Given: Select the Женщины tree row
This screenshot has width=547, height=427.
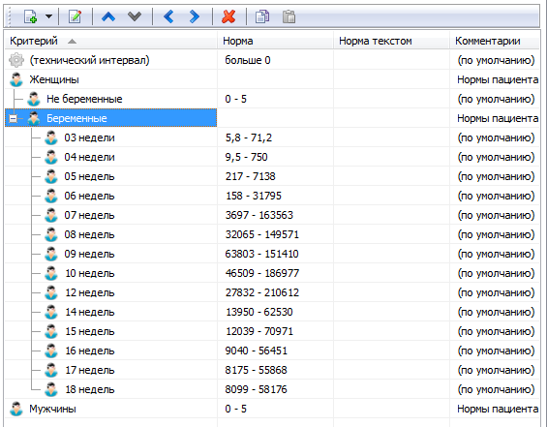Looking at the screenshot, I should (272, 79).
